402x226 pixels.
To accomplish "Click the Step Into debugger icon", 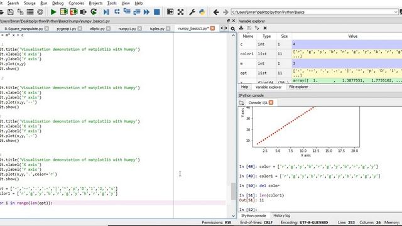I will coord(127,12).
